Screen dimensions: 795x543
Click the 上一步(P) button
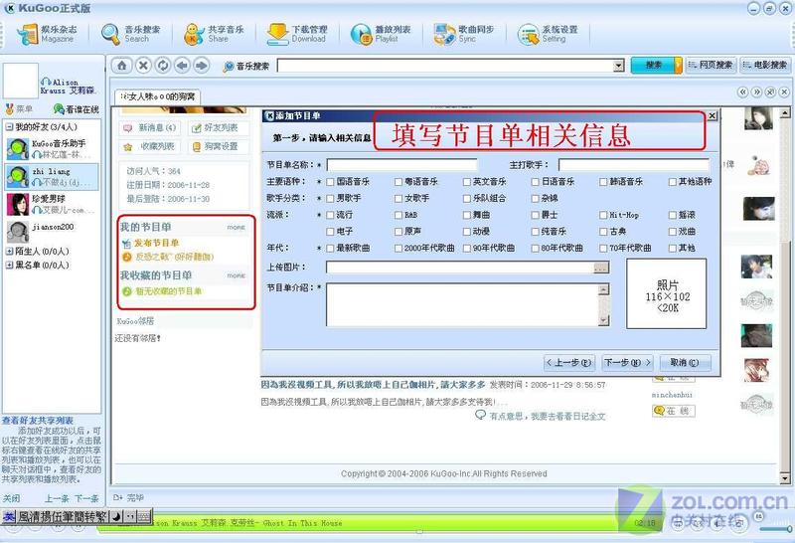pyautogui.click(x=568, y=363)
